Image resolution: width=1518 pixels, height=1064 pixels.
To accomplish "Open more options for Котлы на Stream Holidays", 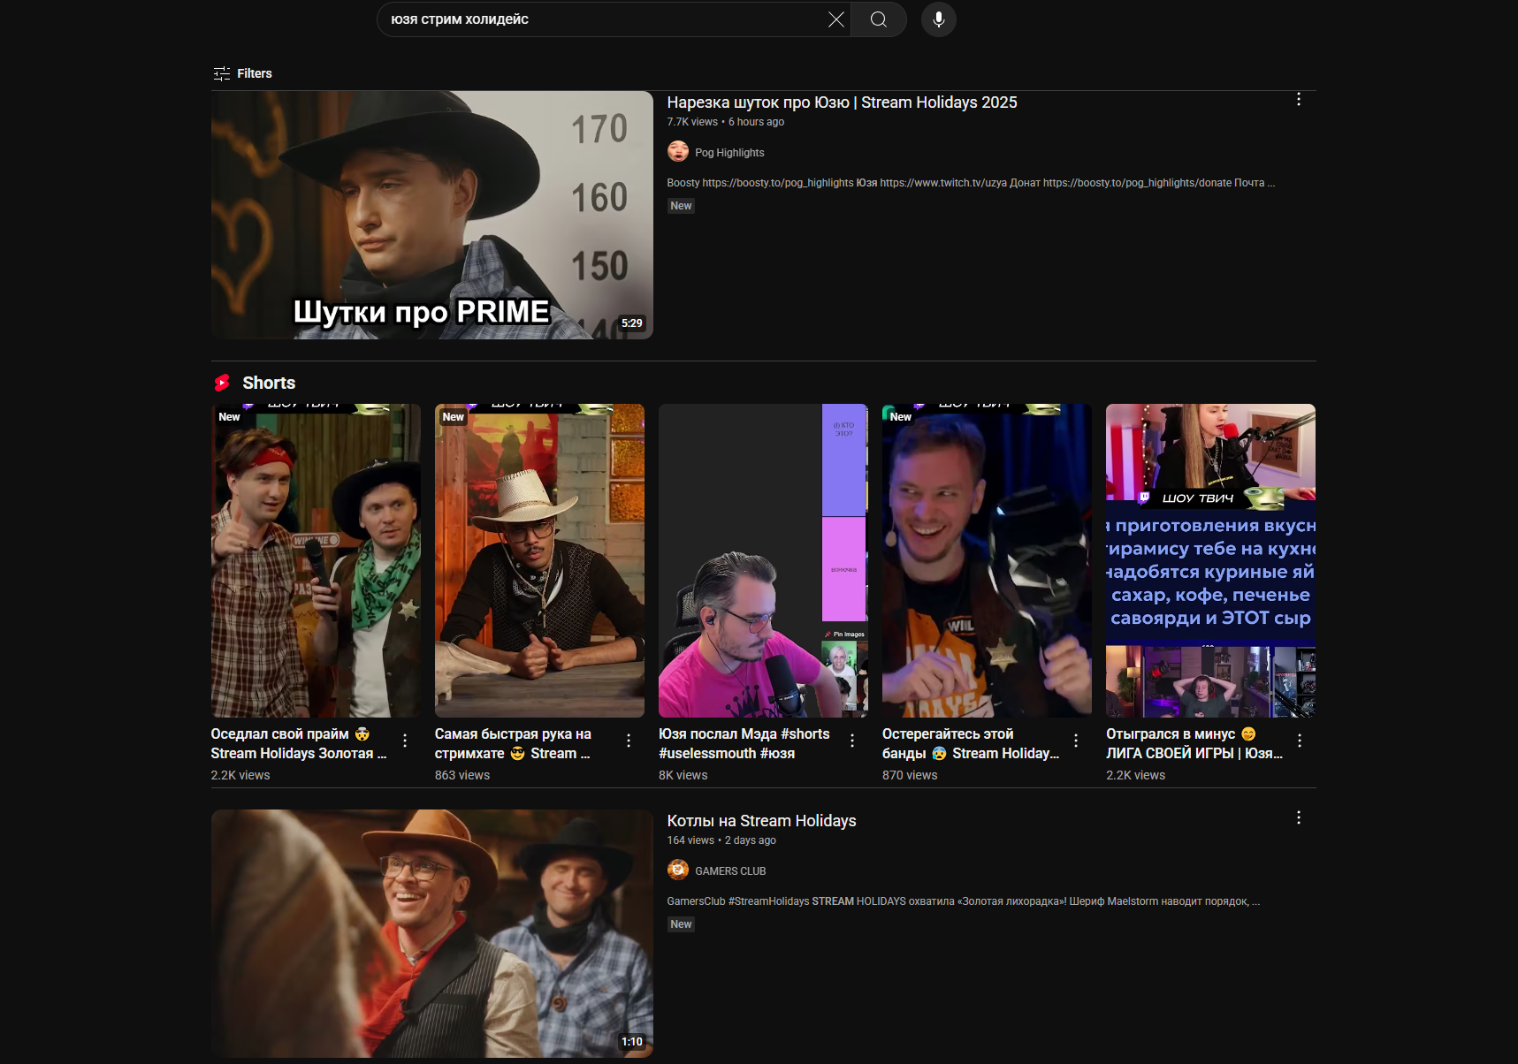I will tap(1298, 818).
